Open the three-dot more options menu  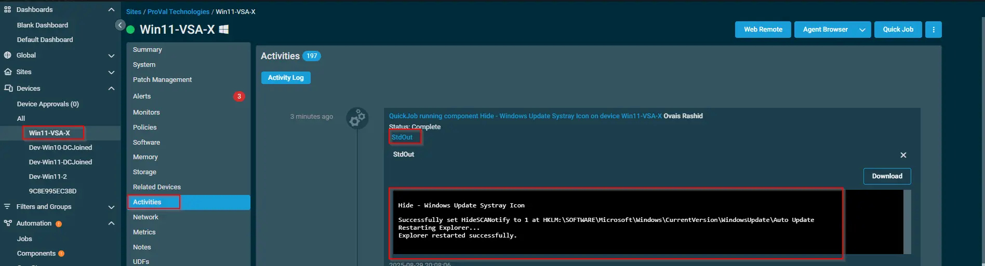(x=934, y=30)
